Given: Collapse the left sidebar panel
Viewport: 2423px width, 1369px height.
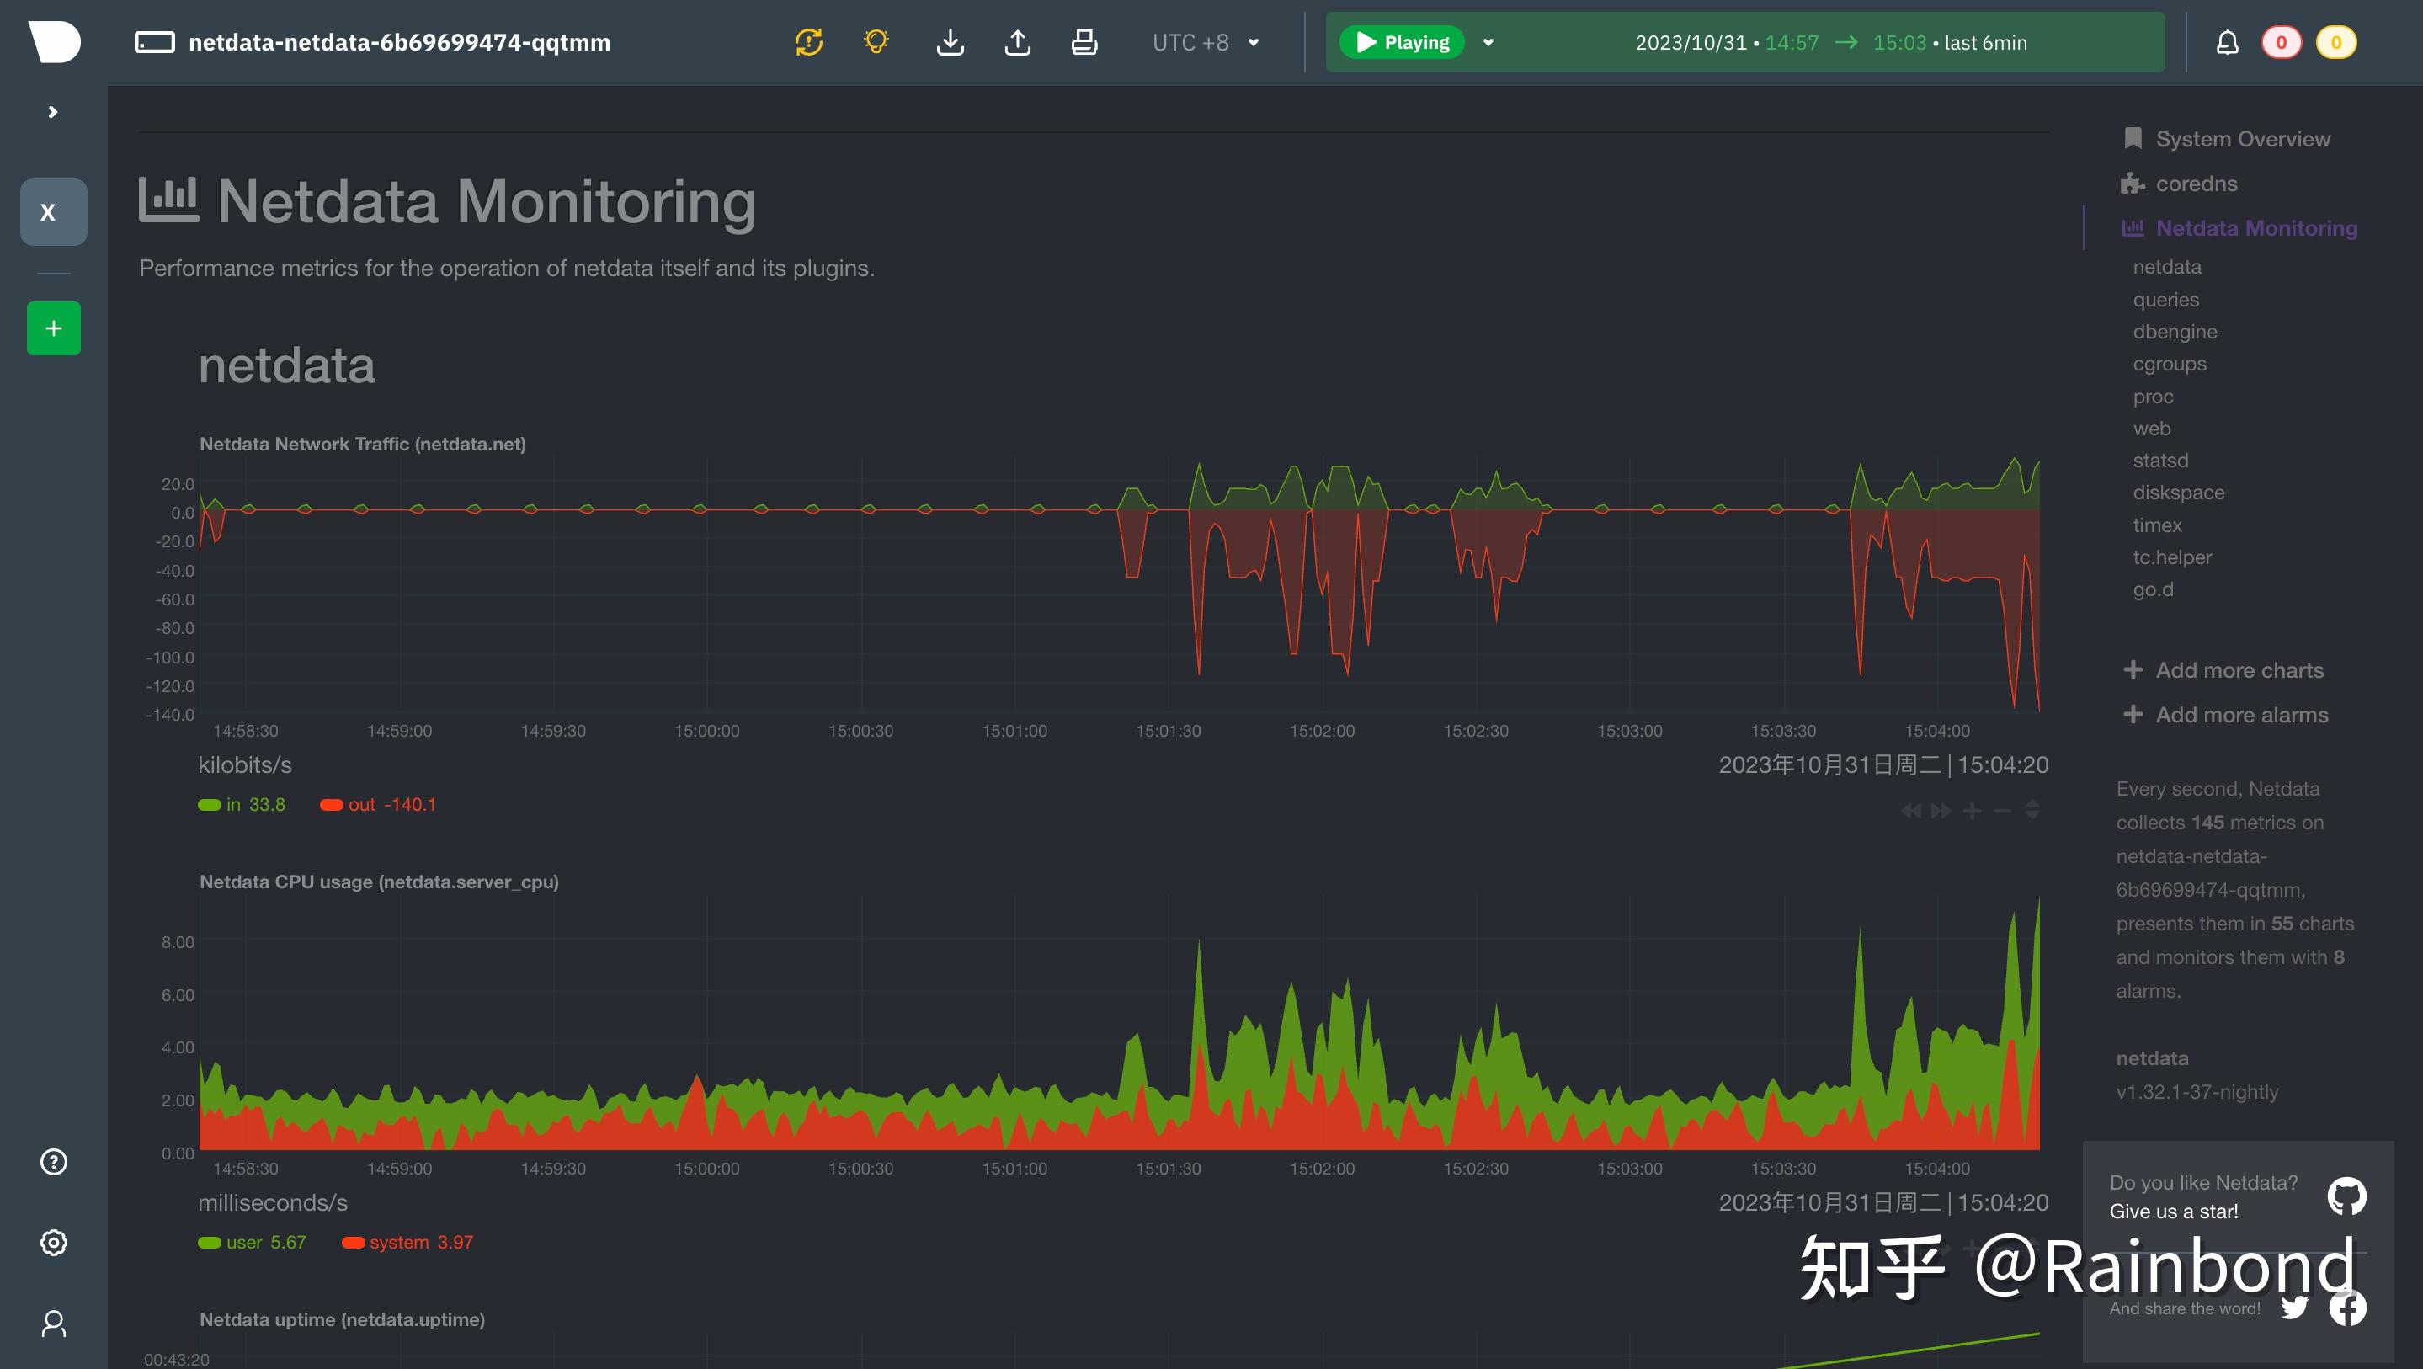Looking at the screenshot, I should [51, 111].
